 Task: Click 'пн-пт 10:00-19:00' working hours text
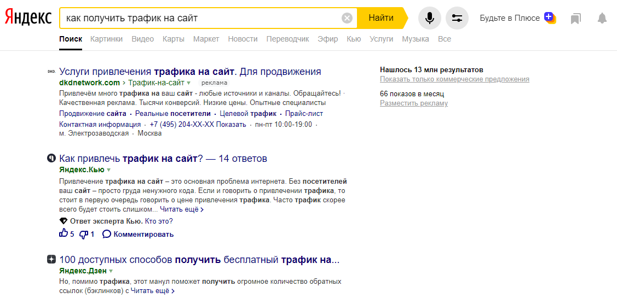point(284,125)
